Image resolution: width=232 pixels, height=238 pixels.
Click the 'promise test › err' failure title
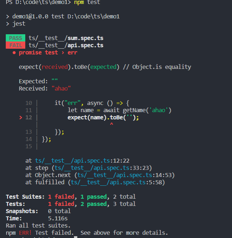[48, 53]
